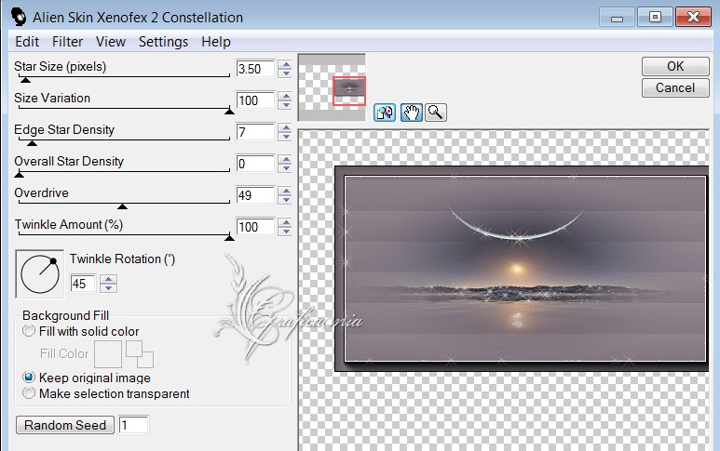Screen dimensions: 720x451
Task: Decrease Size Variation with down arrow
Action: pyautogui.click(x=286, y=105)
